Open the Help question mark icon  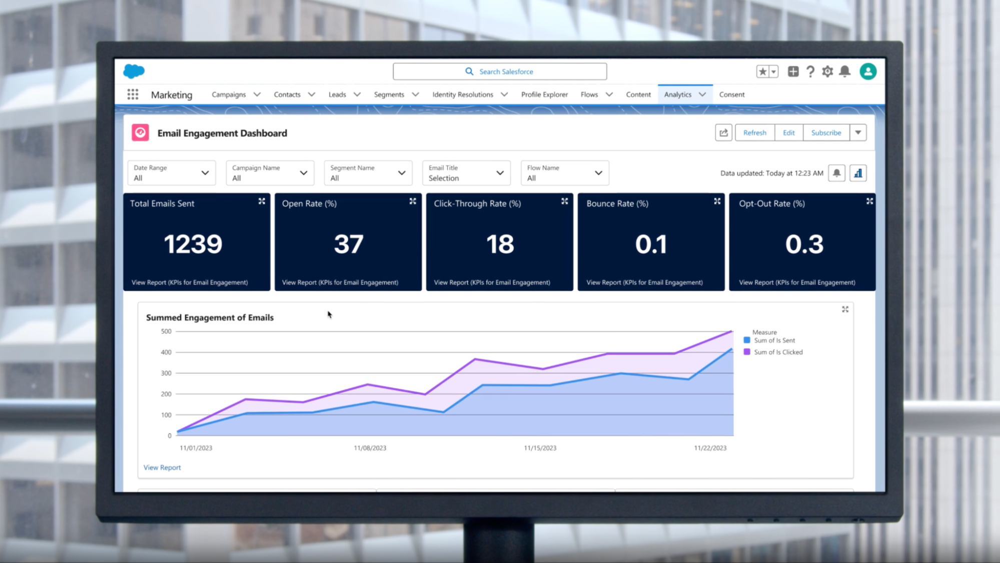pos(810,72)
